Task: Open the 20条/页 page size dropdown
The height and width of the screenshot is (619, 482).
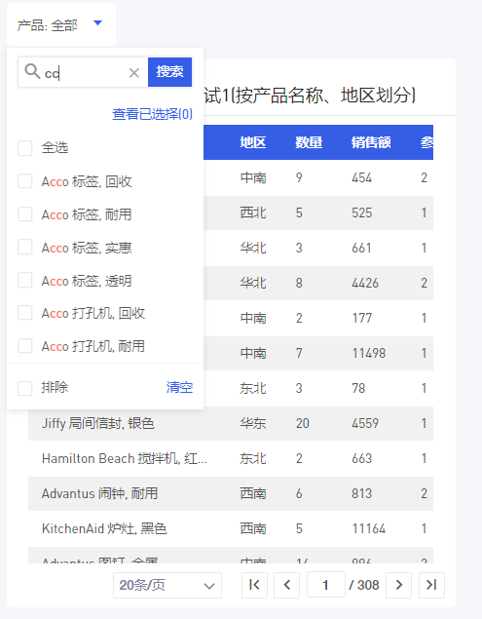Action: point(167,586)
